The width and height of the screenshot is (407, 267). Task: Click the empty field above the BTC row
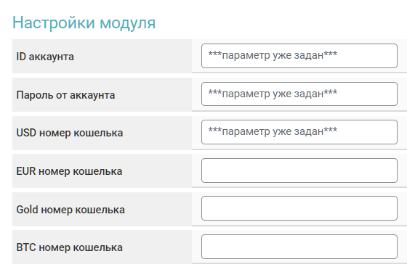(299, 208)
